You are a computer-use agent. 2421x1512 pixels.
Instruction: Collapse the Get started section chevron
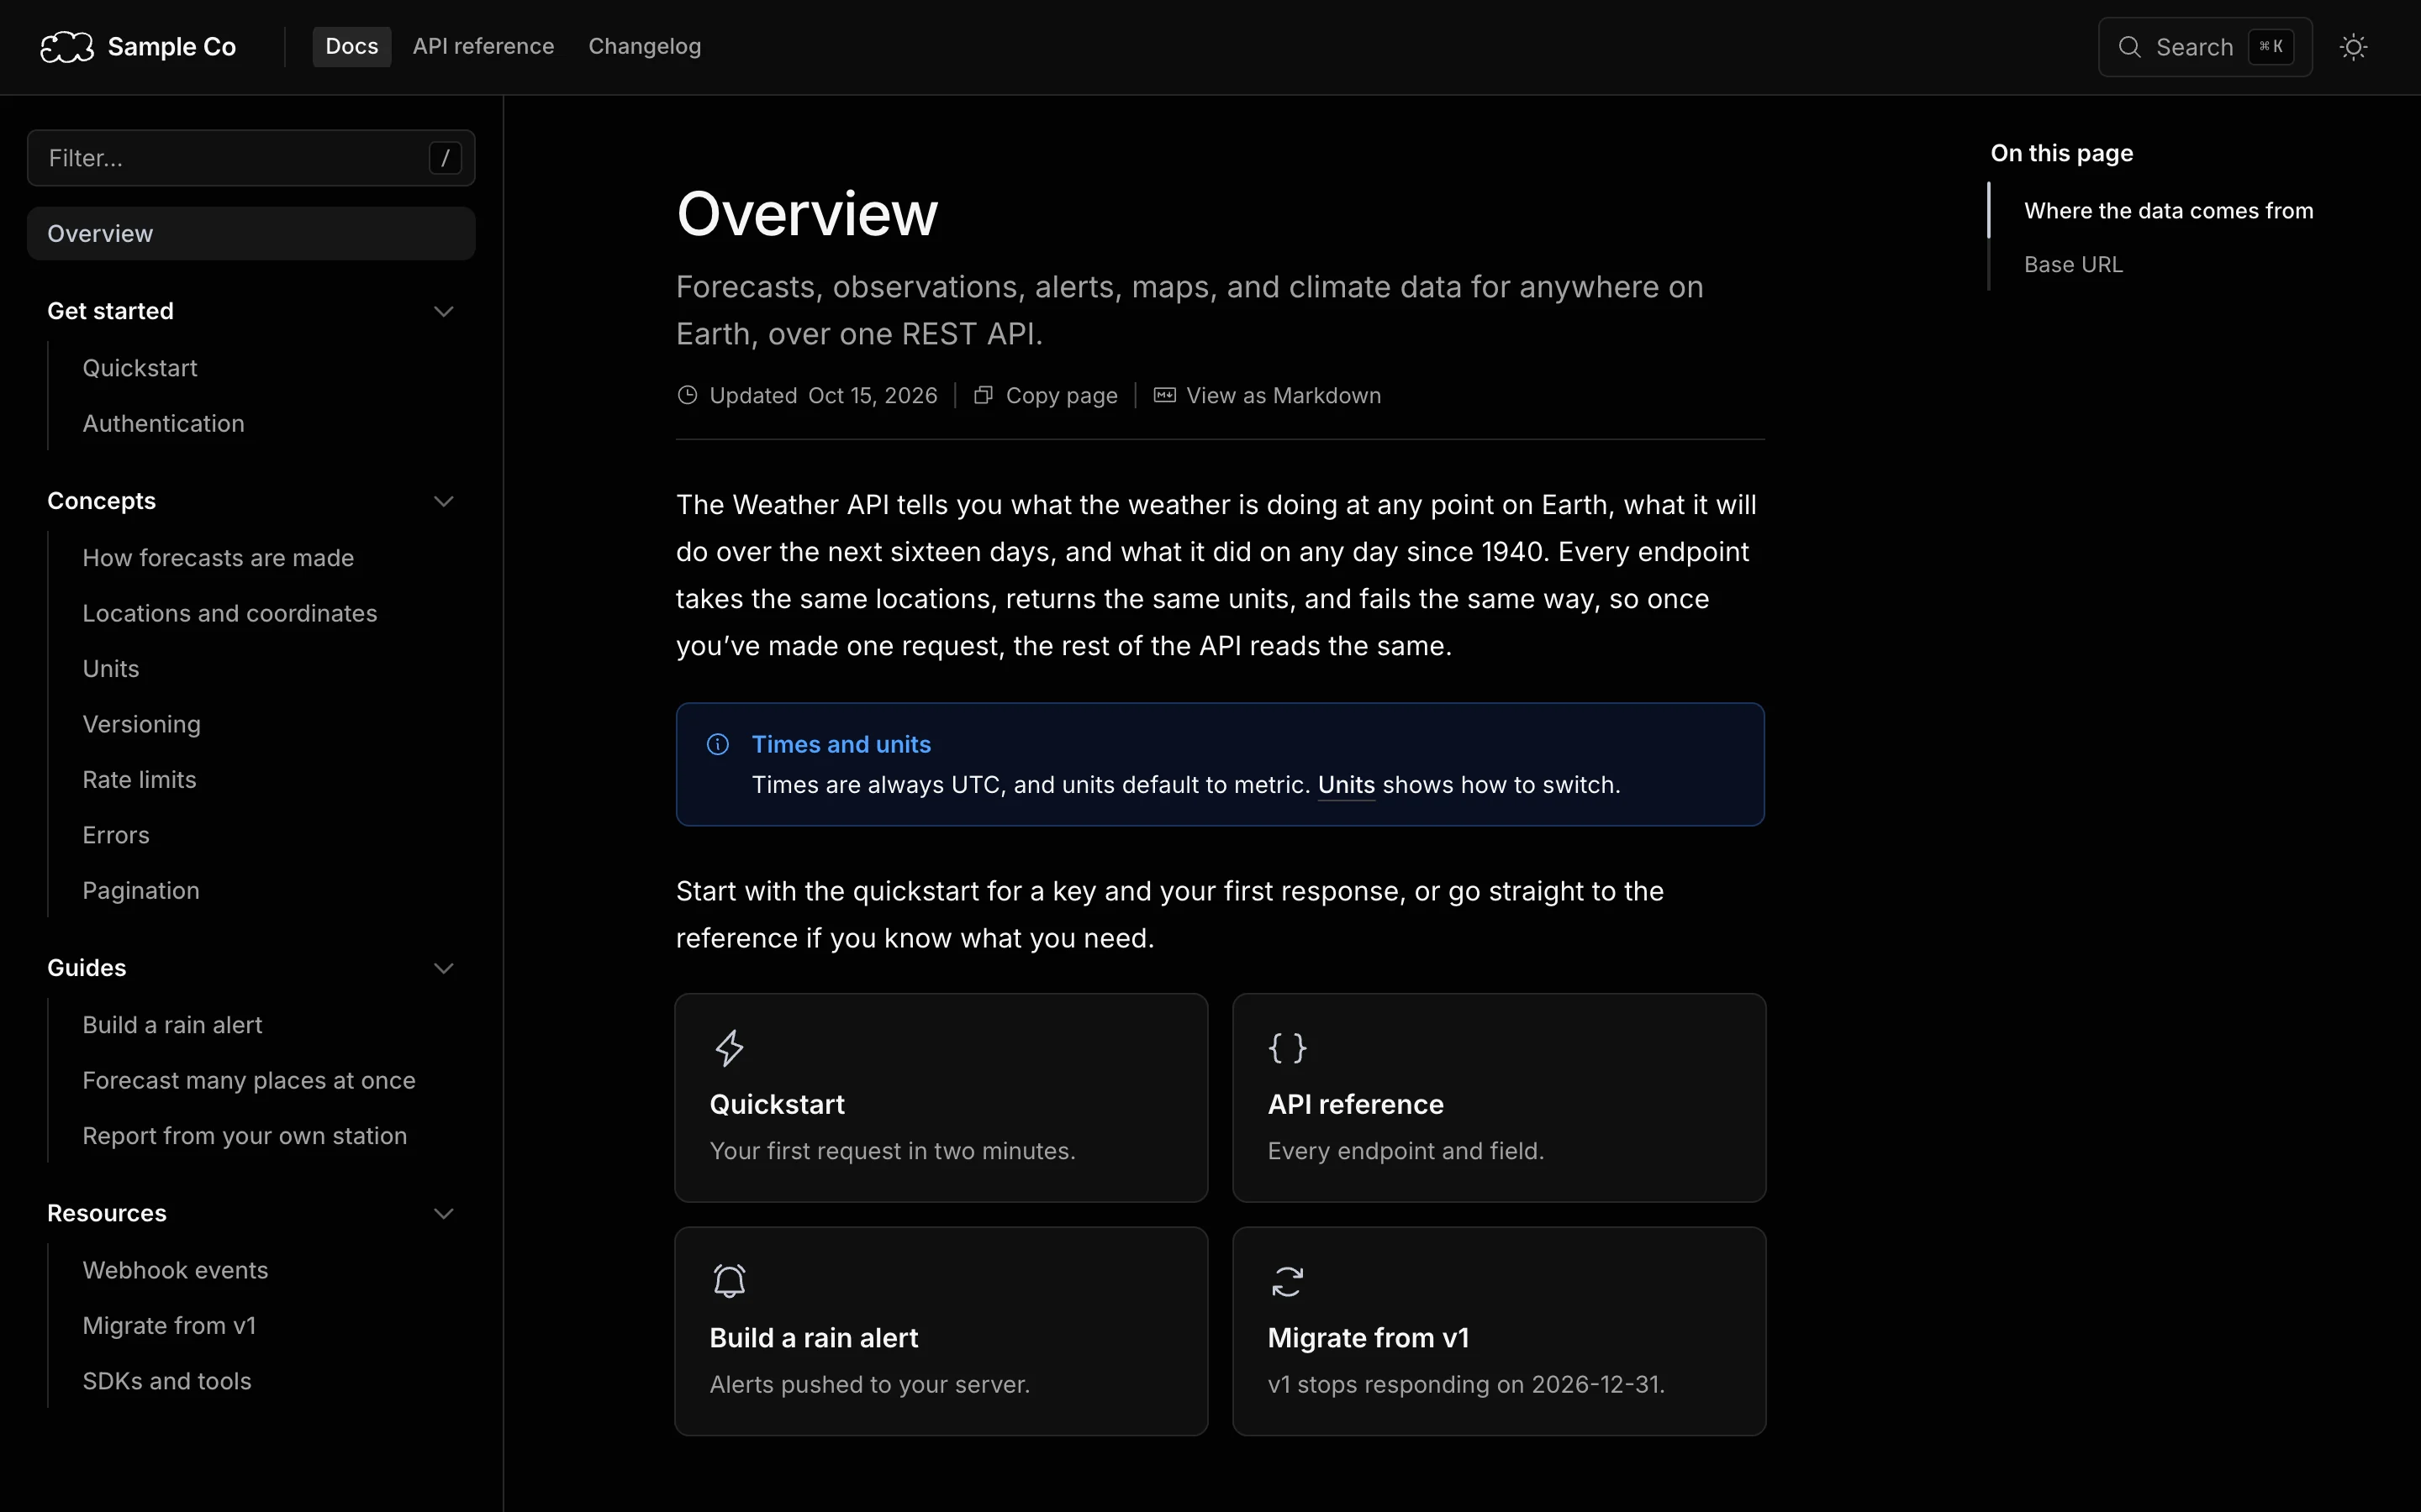click(444, 311)
